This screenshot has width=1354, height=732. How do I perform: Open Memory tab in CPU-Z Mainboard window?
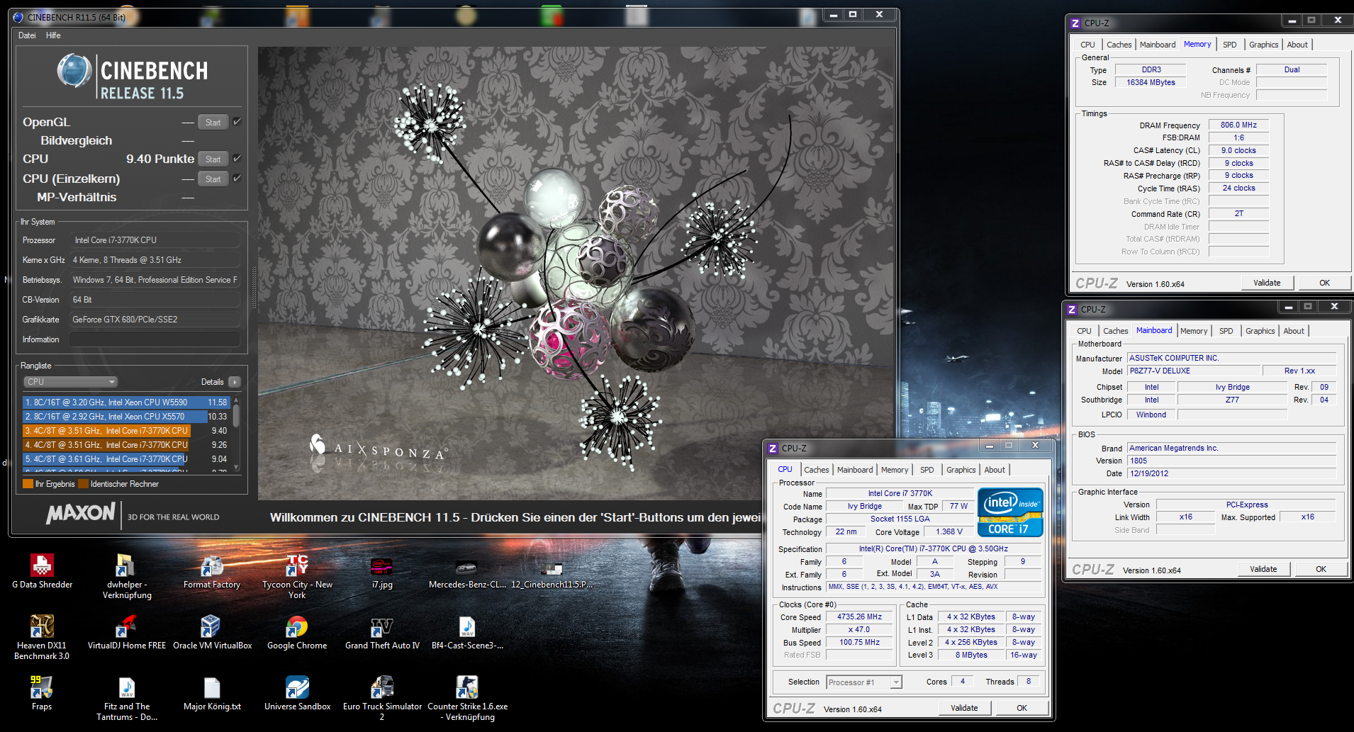point(1194,331)
